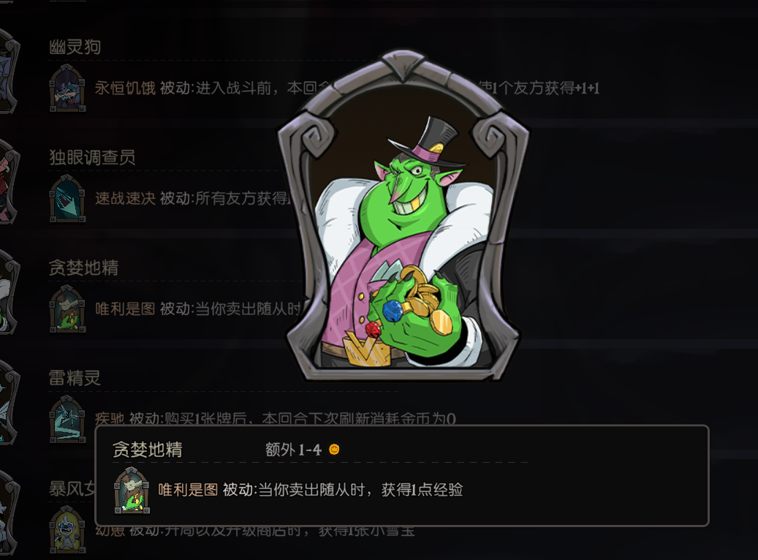The height and width of the screenshot is (560, 758).
Task: Click the gold coin icon beside 额外 1-4
Action: (x=334, y=450)
